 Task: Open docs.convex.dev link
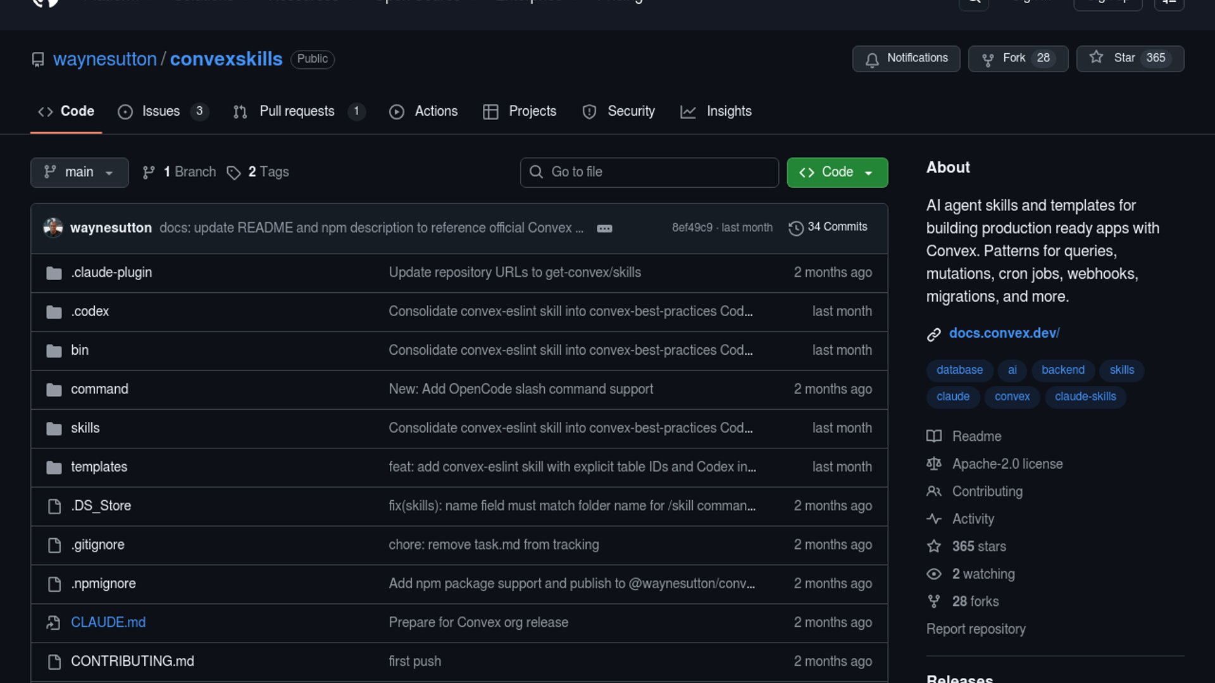point(1004,333)
